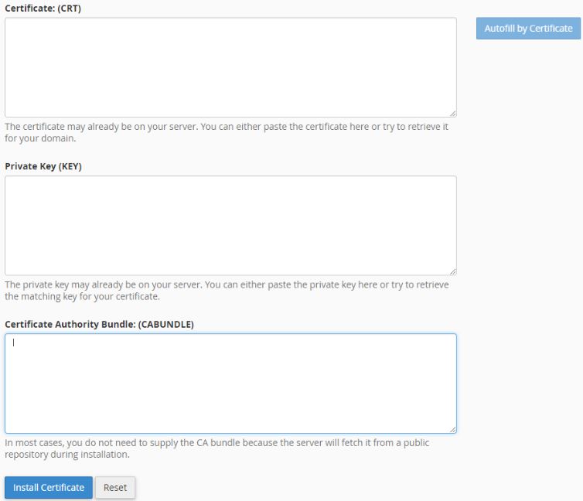
Task: Click the resize grip of the Certificate (CRT) box
Action: (x=452, y=114)
